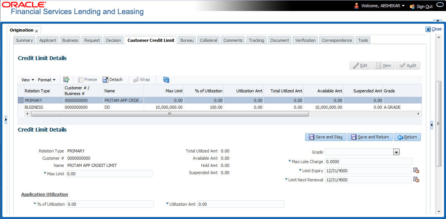
Task: Click the export to Excel icon
Action: click(x=66, y=79)
